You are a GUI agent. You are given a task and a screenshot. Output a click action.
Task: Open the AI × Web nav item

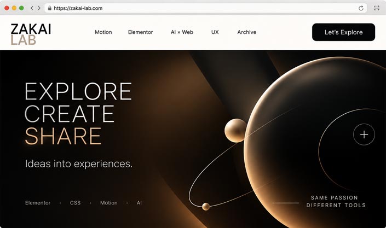point(182,32)
